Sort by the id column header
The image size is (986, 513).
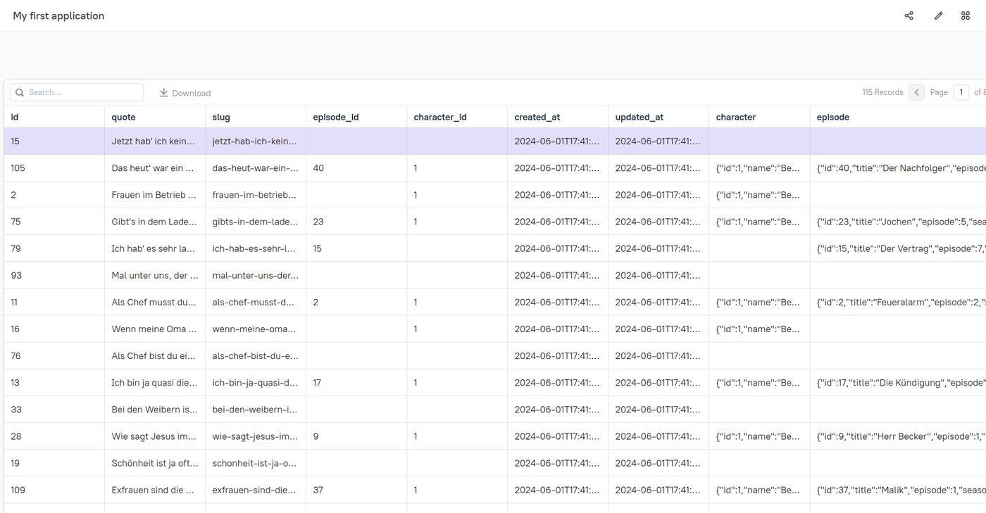(15, 117)
